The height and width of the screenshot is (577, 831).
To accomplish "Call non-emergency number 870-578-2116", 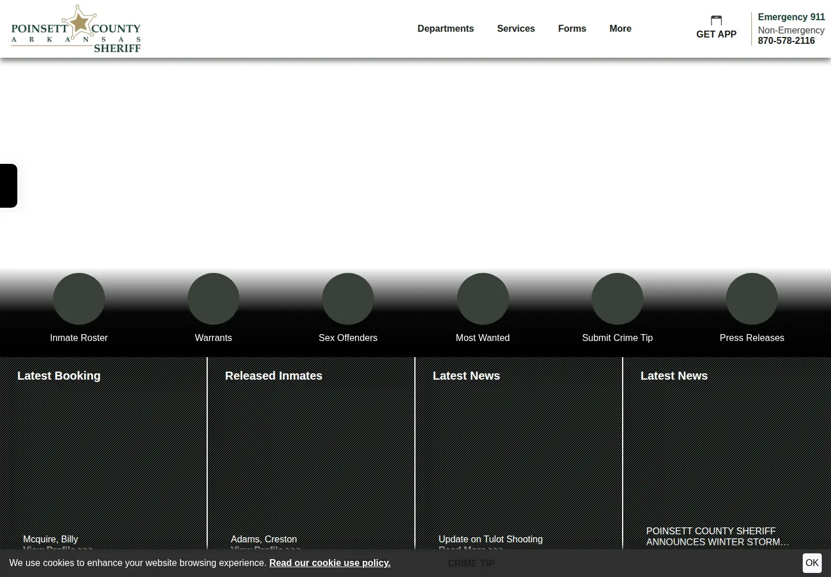I will pyautogui.click(x=786, y=41).
